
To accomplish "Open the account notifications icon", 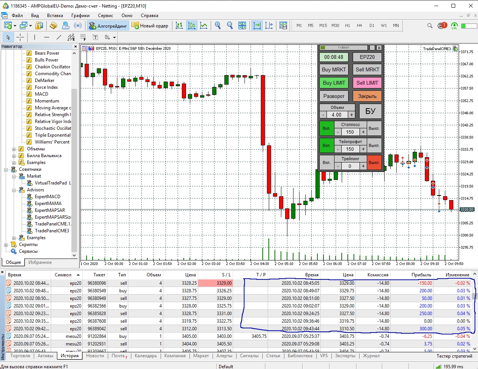I will click(442, 25).
